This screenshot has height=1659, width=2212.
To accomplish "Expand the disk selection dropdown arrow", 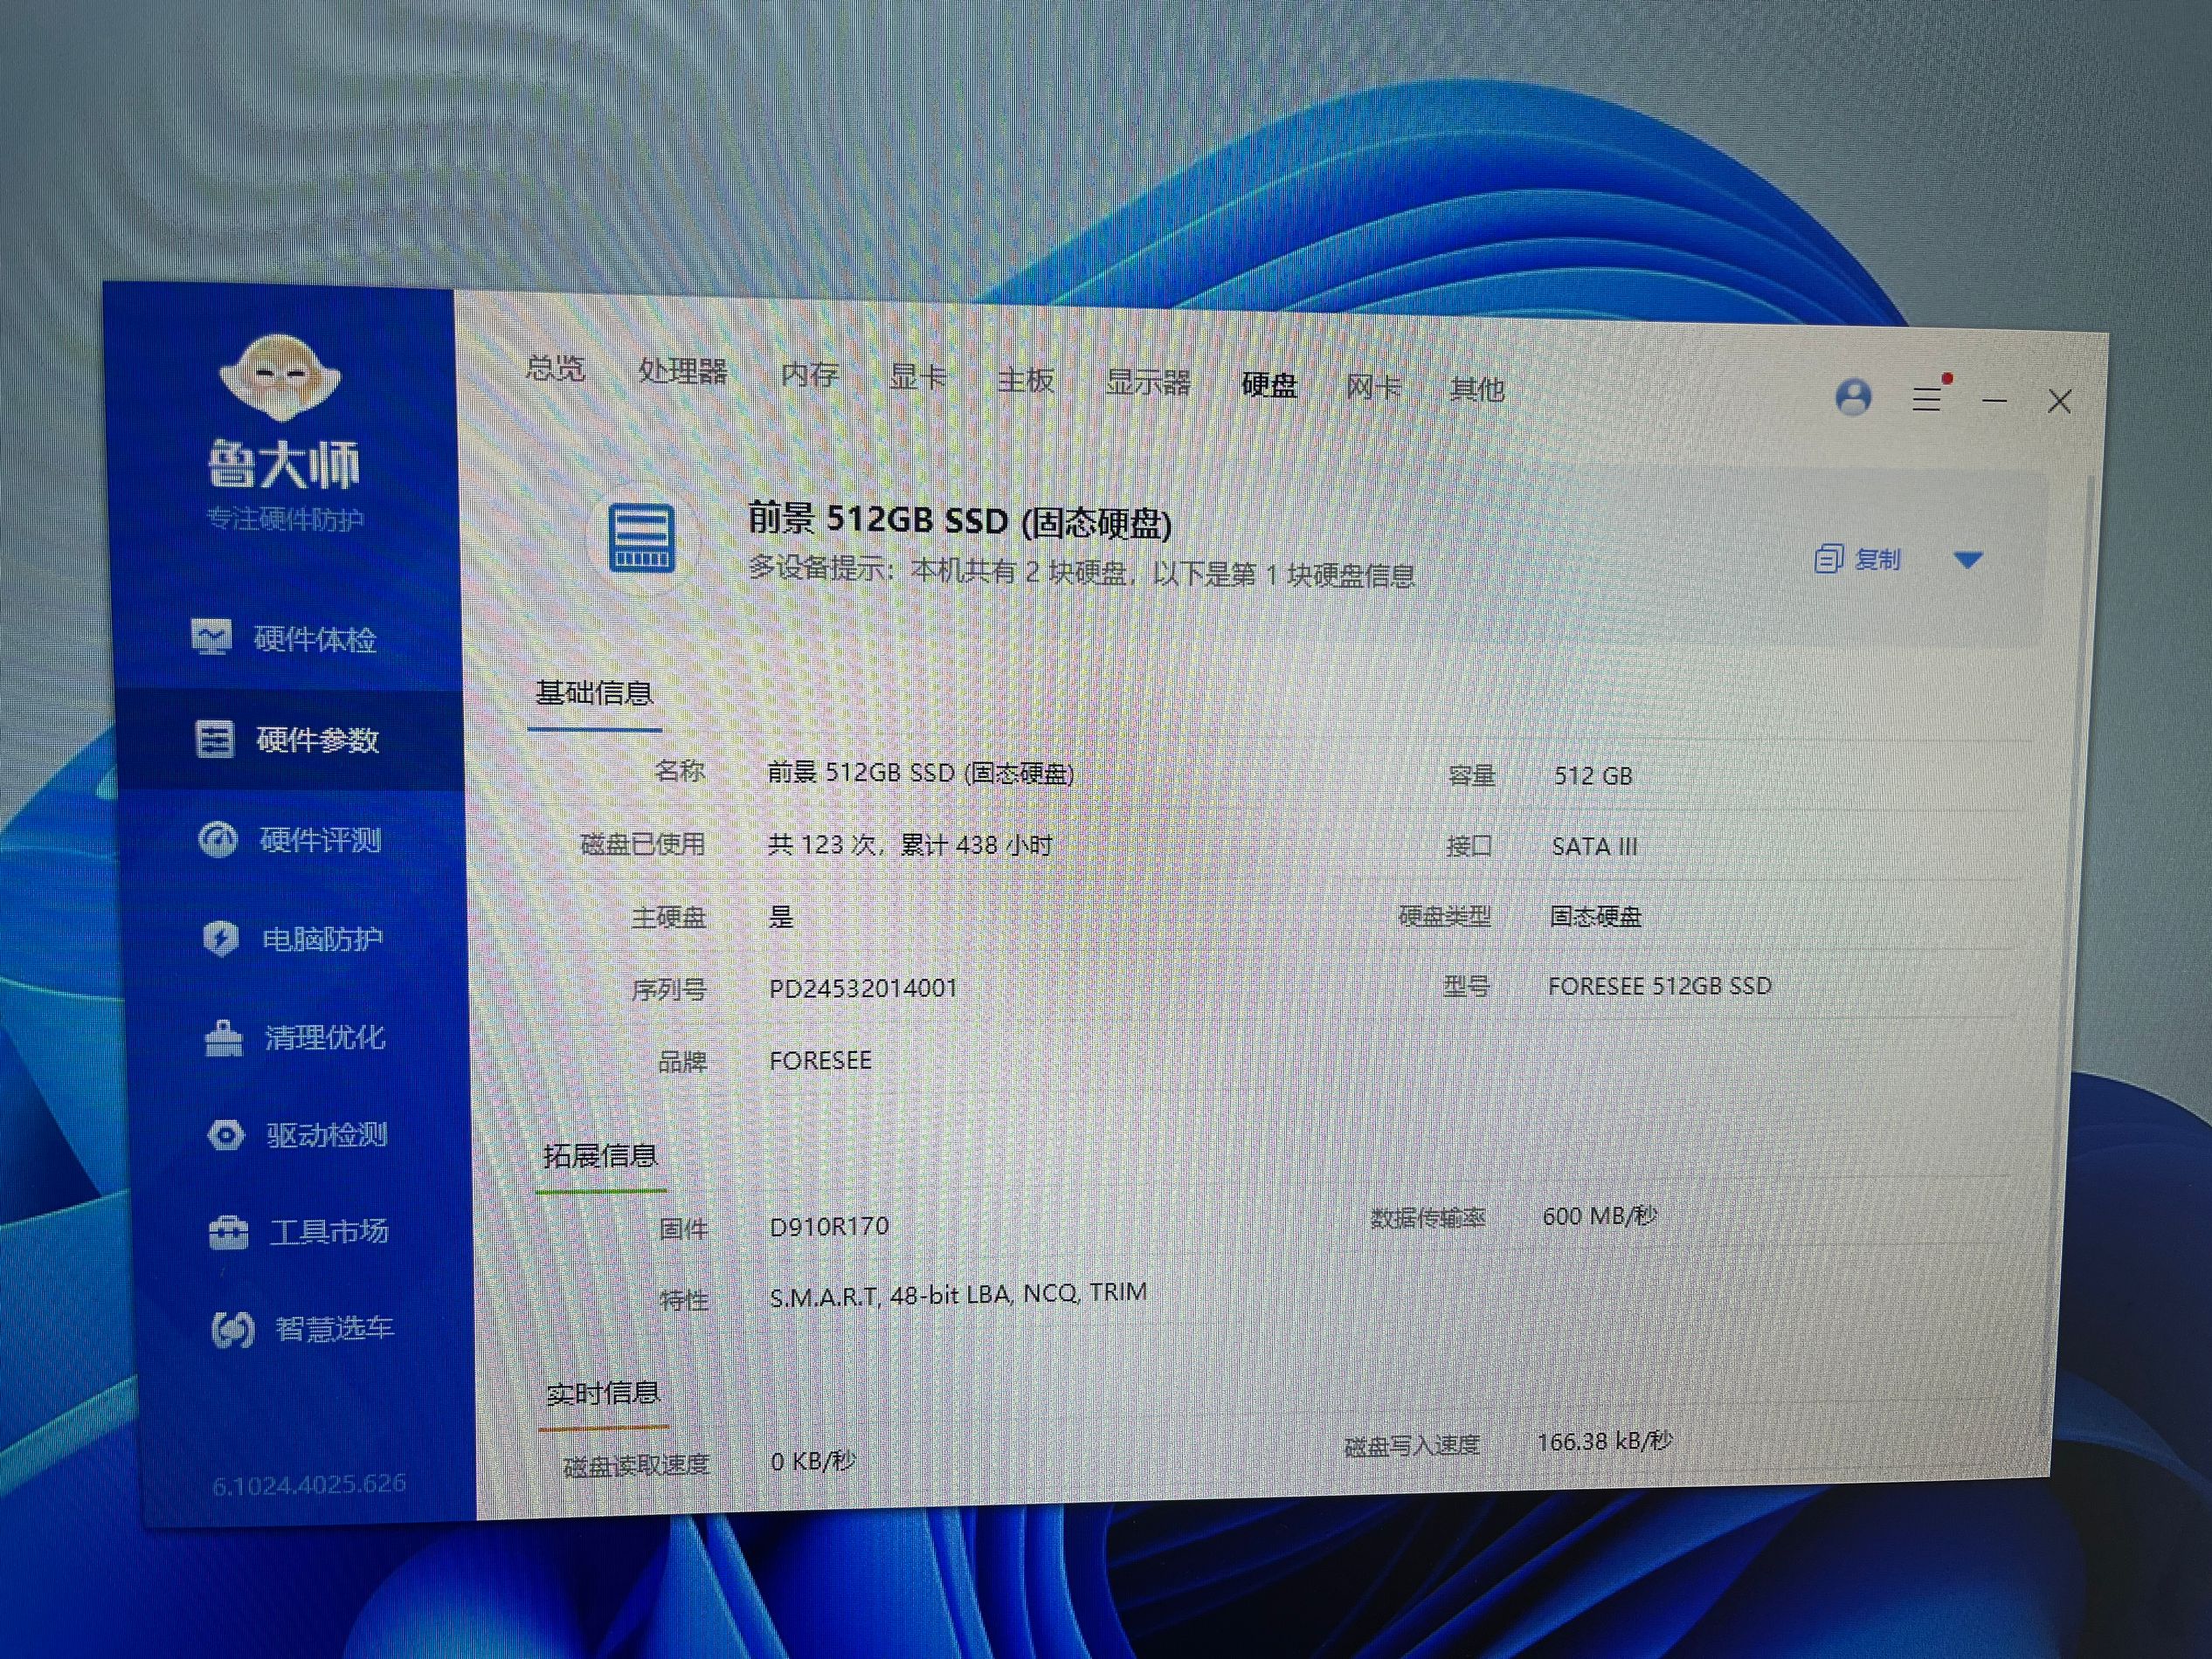I will (x=1968, y=560).
